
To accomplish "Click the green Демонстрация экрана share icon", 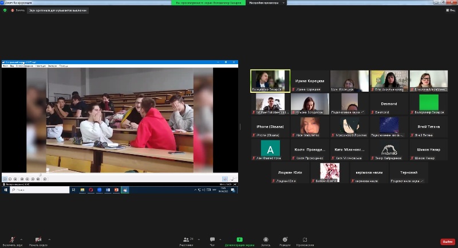I will [x=239, y=239].
